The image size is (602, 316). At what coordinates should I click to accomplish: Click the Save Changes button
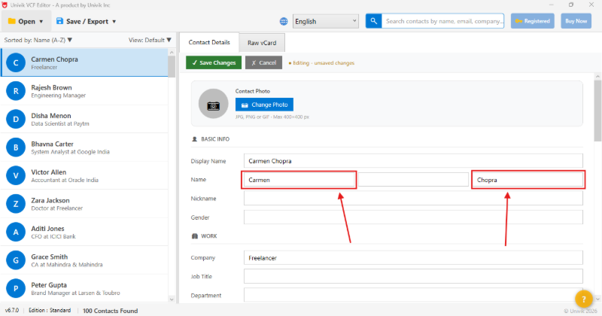(214, 62)
